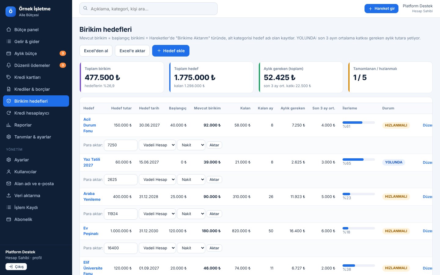Open Nakit dropdown in Acil Durum Fonu row
Screen dimensions: 440x275
pyautogui.click(x=191, y=145)
